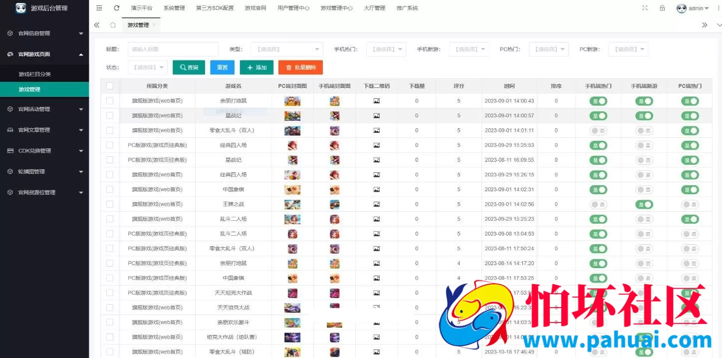The height and width of the screenshot is (358, 722).
Task: Toggle 手机端新游 switch for 王牌之战 row
Action: (644, 204)
